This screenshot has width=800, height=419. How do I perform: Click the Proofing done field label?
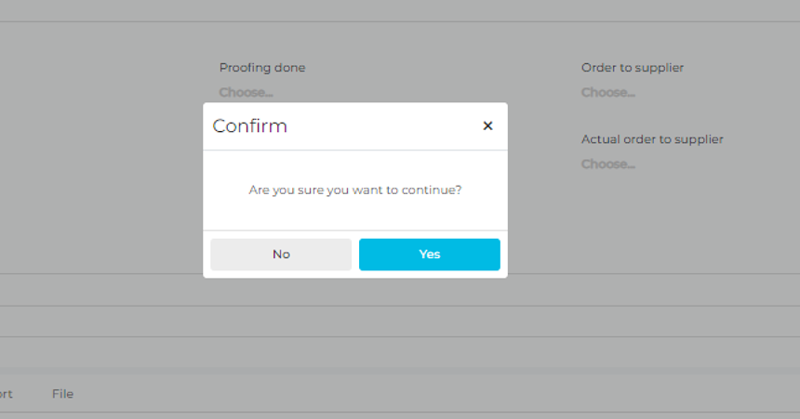pyautogui.click(x=262, y=68)
